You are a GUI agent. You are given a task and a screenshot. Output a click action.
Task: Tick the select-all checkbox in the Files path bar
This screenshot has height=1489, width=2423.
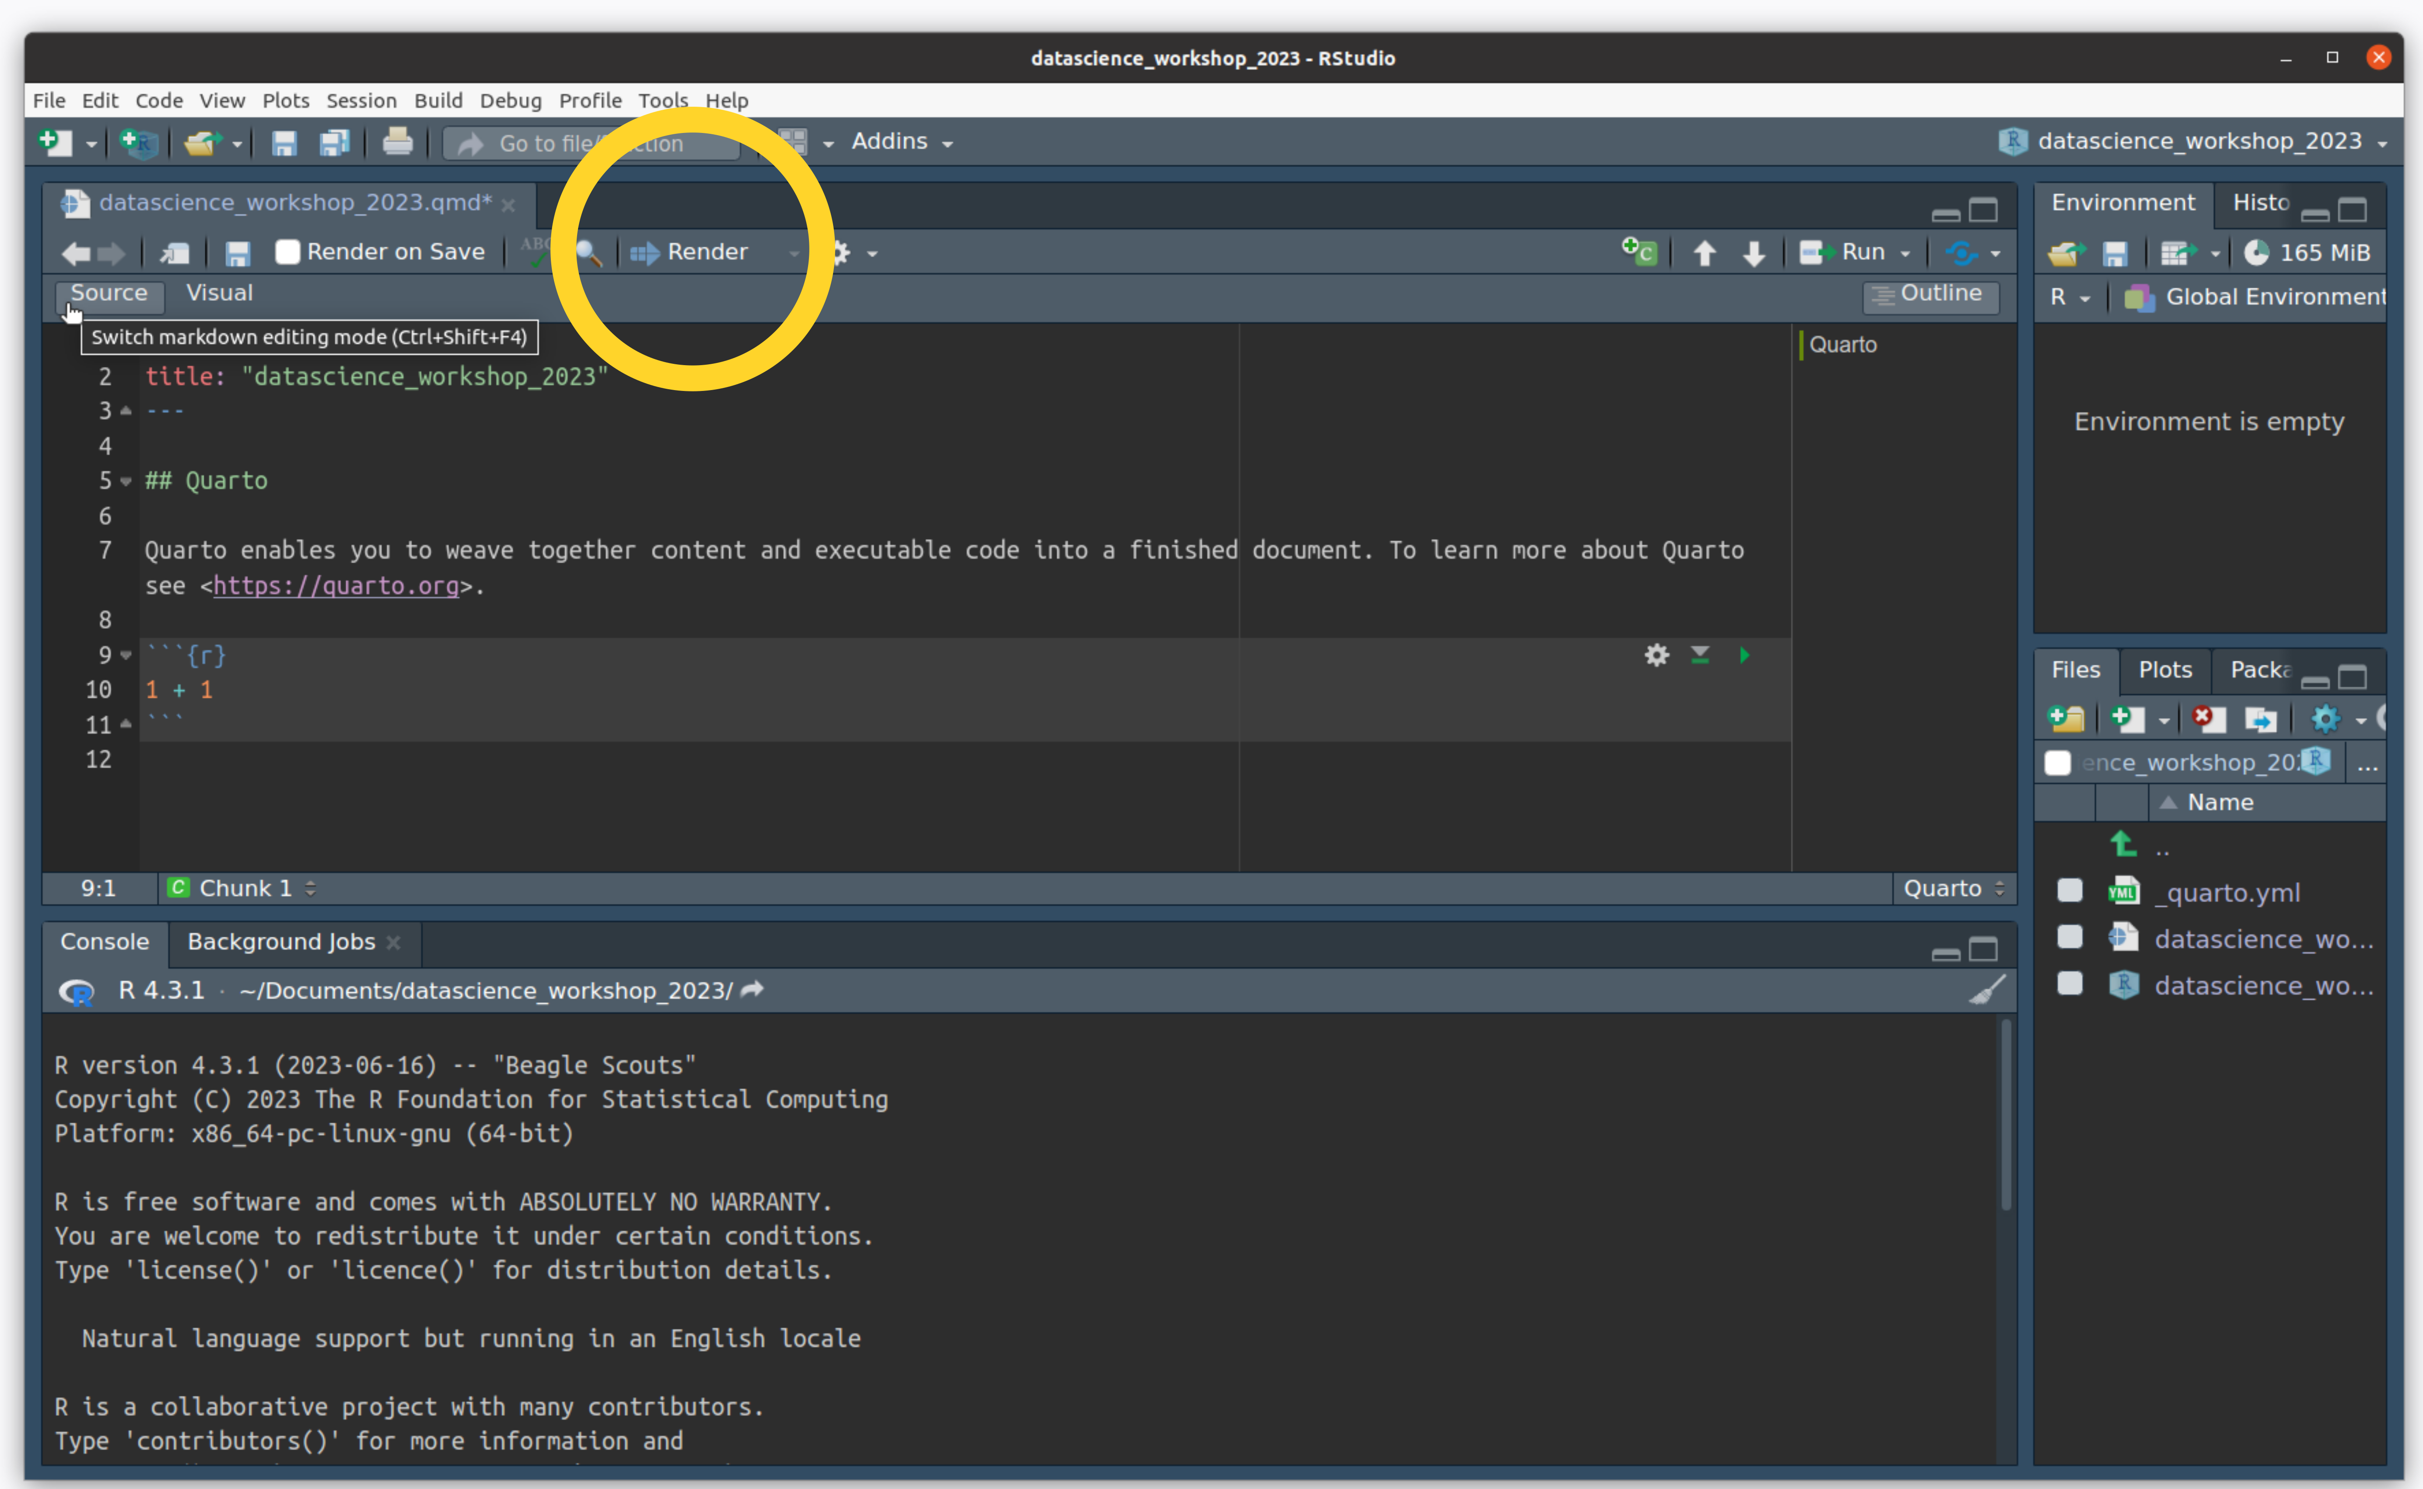[x=2057, y=762]
